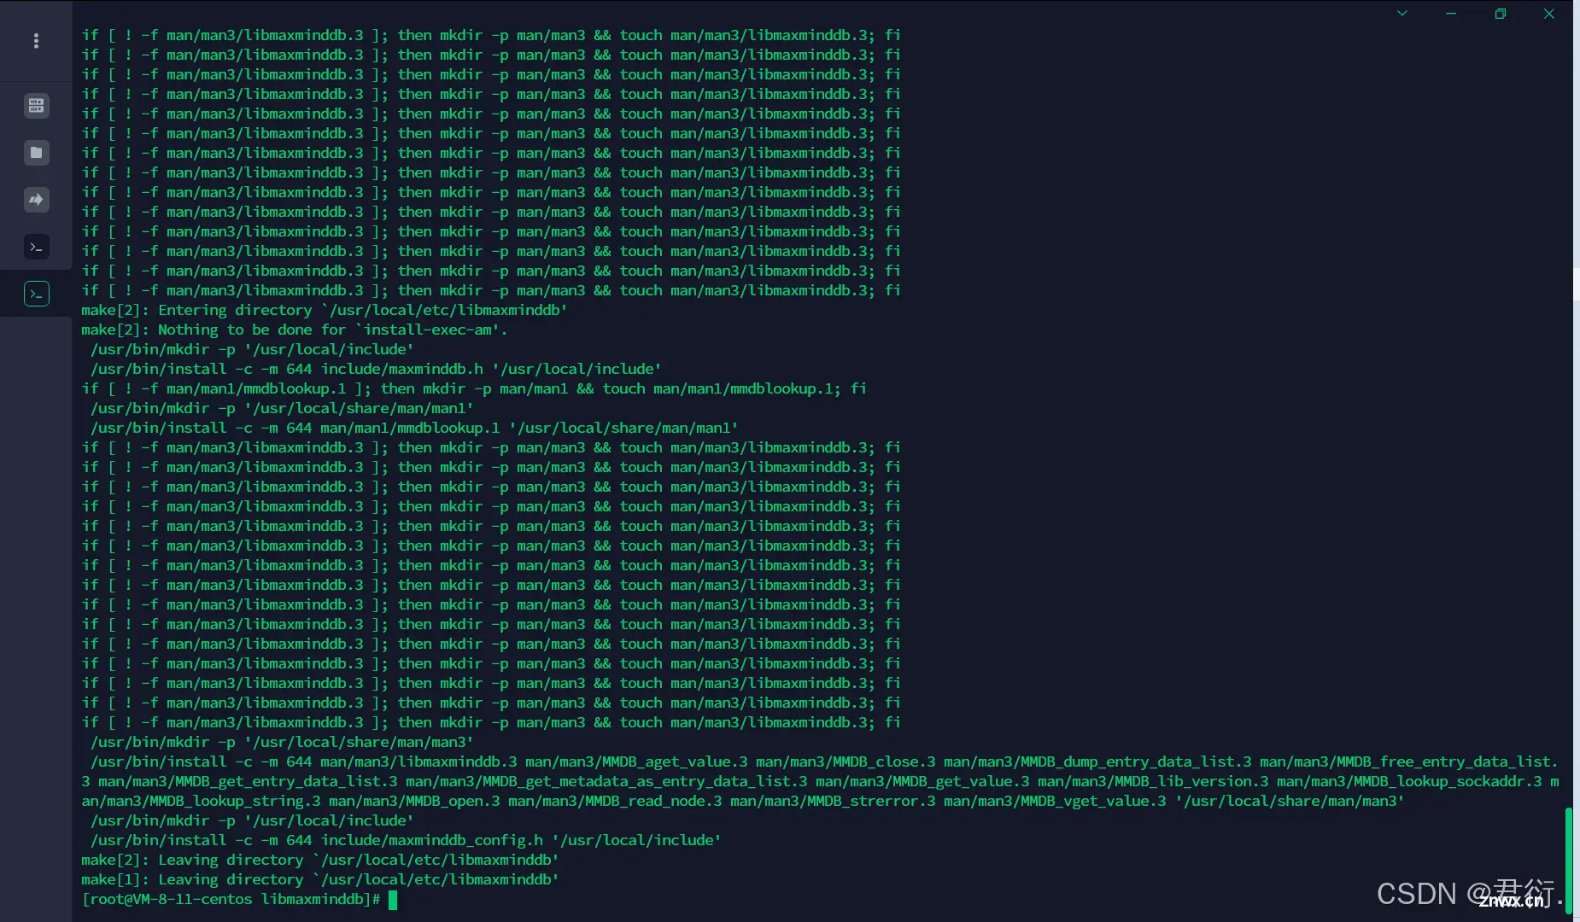Switch to the dark terminal session icon
1580x922 pixels.
point(36,247)
